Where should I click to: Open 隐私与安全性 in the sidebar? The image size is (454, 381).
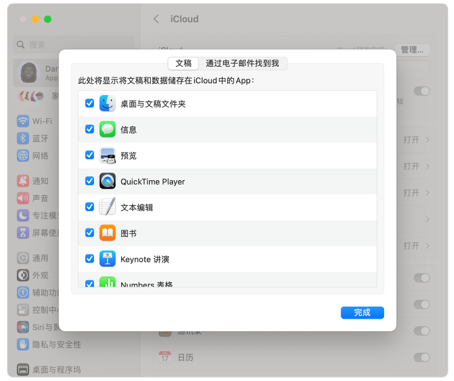(x=56, y=344)
